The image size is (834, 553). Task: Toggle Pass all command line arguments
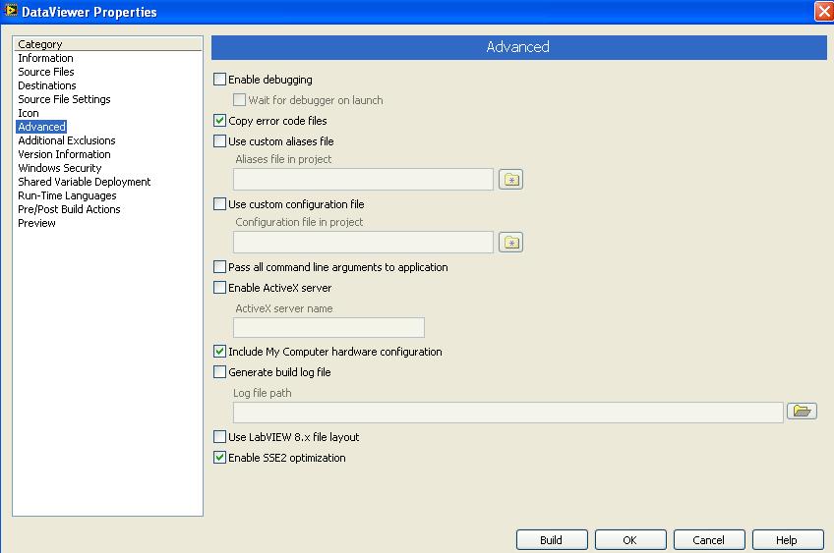coord(219,266)
